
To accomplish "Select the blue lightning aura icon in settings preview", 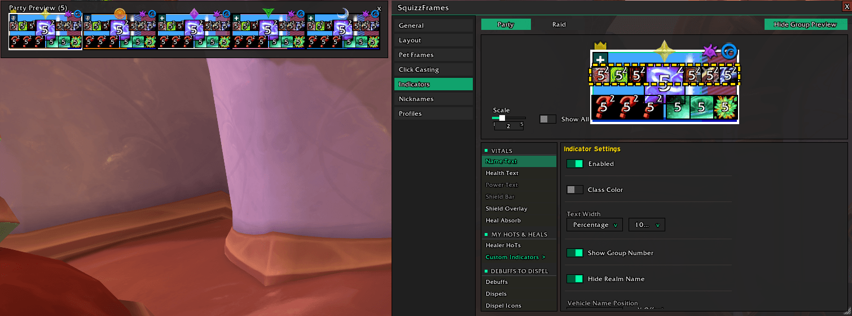I will point(729,74).
